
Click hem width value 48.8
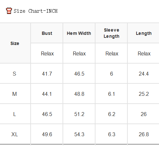[79, 94]
